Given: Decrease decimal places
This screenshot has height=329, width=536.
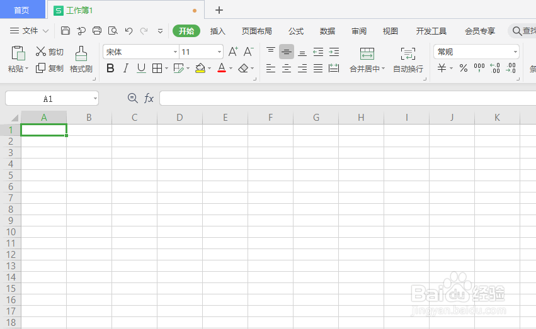Looking at the screenshot, I should click(511, 68).
